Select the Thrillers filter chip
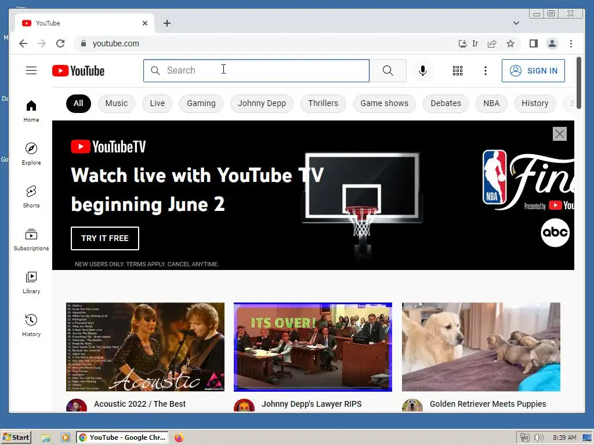This screenshot has width=594, height=445. click(x=323, y=103)
